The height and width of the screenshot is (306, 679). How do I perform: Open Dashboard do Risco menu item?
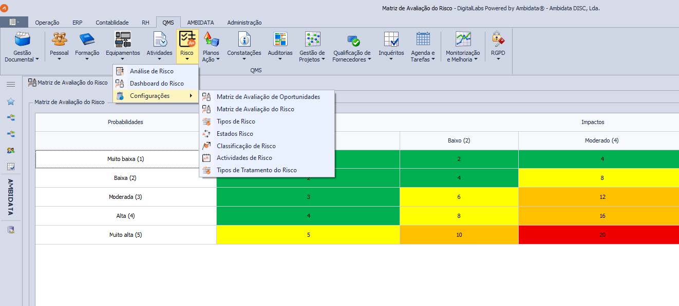point(156,84)
